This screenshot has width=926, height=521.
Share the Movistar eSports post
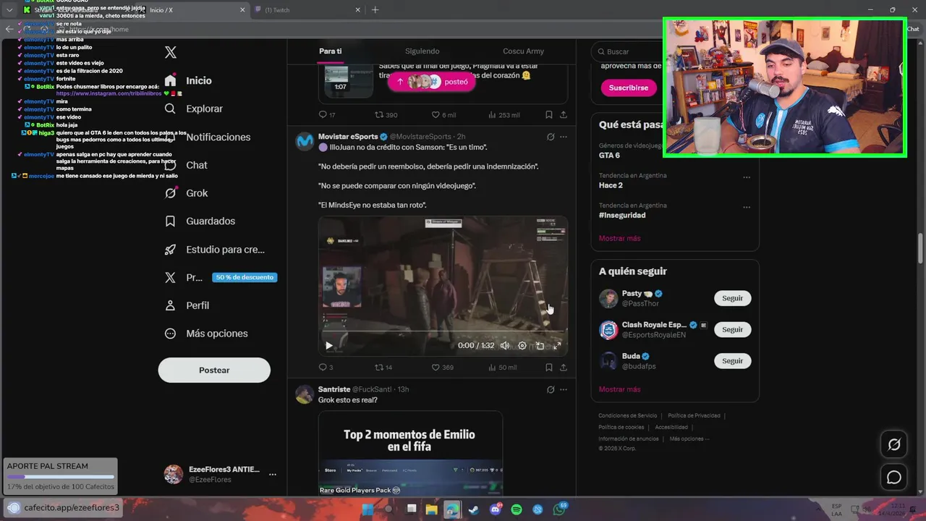point(564,368)
